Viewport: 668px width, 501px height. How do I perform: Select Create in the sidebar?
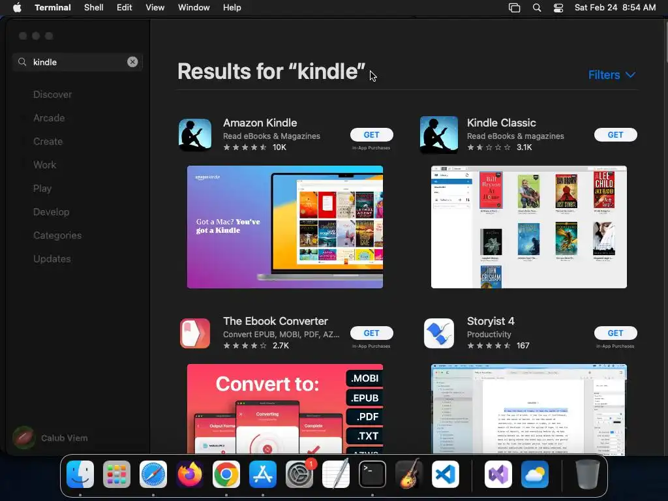pos(48,142)
